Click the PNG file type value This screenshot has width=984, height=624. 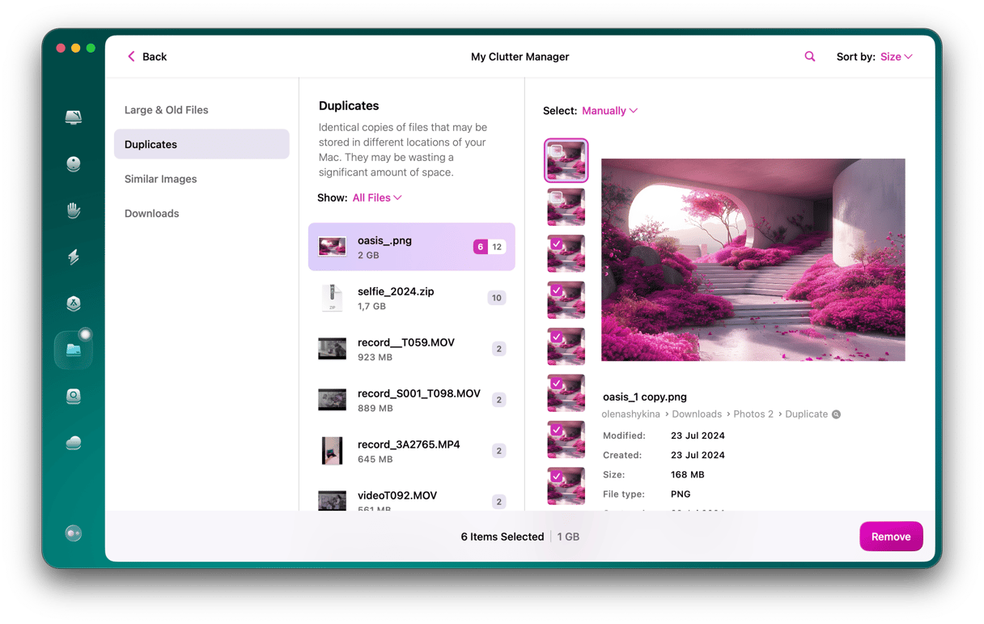click(681, 495)
